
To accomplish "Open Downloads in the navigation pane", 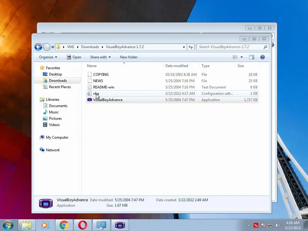I will pyautogui.click(x=58, y=81).
